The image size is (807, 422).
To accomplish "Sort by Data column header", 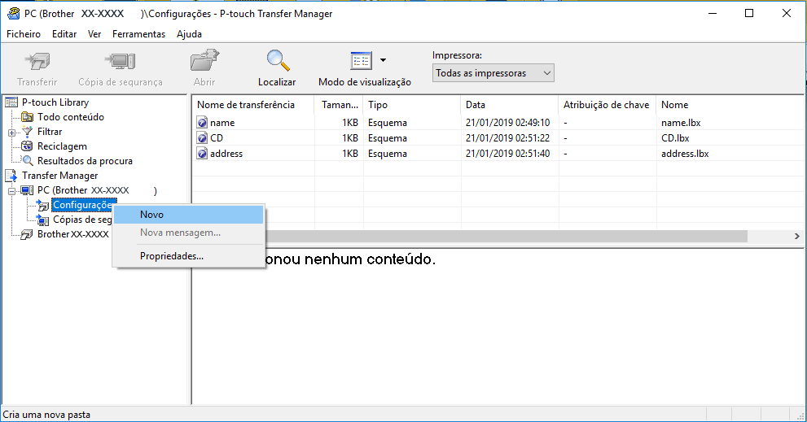I will click(510, 105).
